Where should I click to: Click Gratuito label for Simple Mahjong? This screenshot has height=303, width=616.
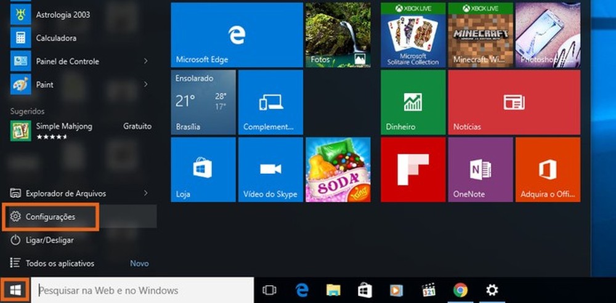pyautogui.click(x=137, y=126)
